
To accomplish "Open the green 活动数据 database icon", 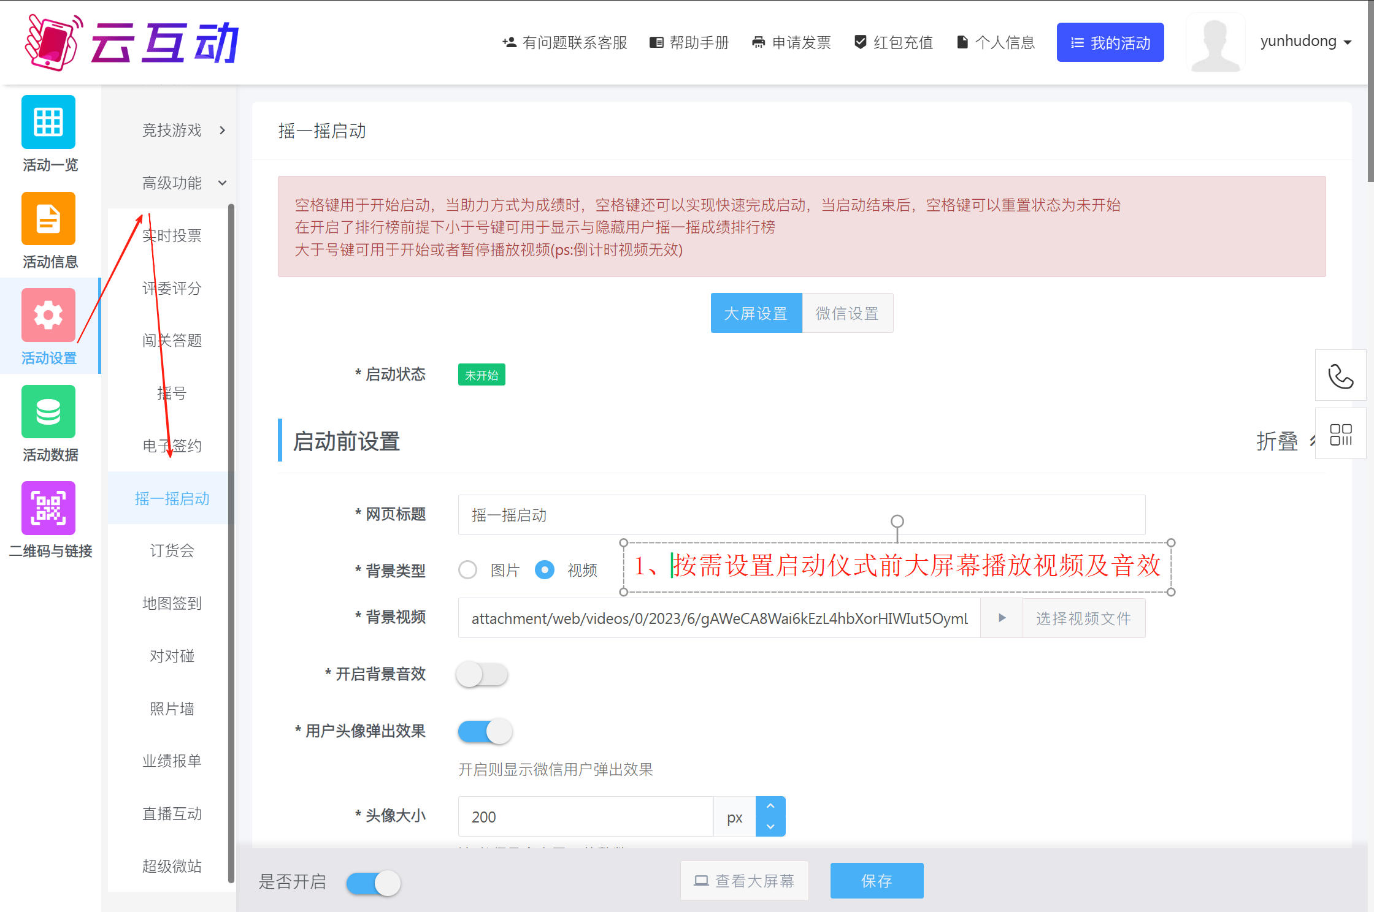I will pos(48,412).
